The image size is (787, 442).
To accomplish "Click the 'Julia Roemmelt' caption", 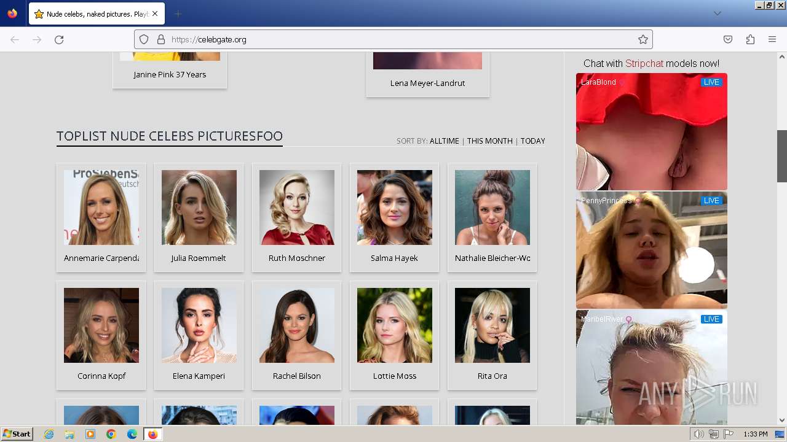I will point(199,258).
